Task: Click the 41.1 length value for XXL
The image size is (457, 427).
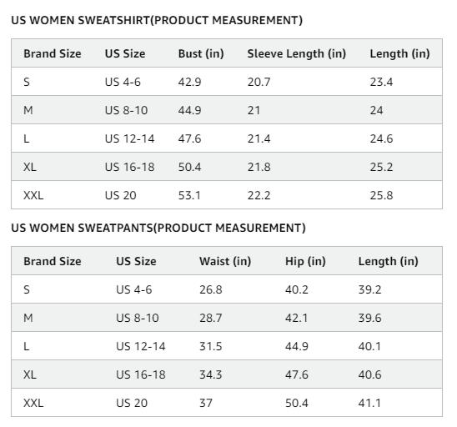Action: pos(369,403)
